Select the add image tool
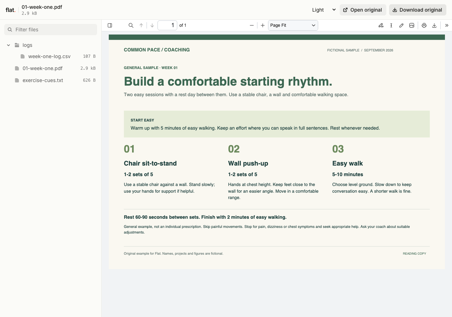The height and width of the screenshot is (317, 452). [x=412, y=25]
